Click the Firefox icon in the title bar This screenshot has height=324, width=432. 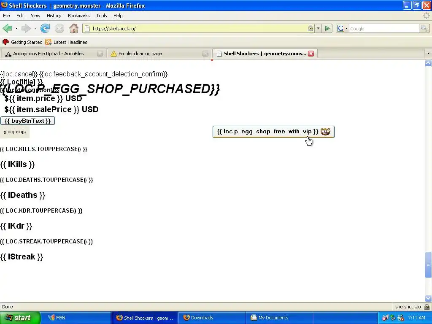pyautogui.click(x=4, y=5)
